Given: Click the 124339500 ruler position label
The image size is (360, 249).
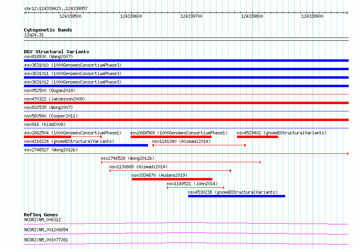Looking at the screenshot, I should [70, 16].
